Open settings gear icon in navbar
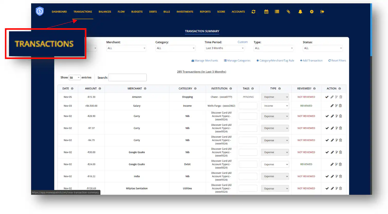The width and height of the screenshot is (388, 214). [x=312, y=12]
